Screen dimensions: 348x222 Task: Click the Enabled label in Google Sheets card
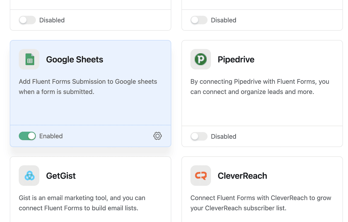51,136
